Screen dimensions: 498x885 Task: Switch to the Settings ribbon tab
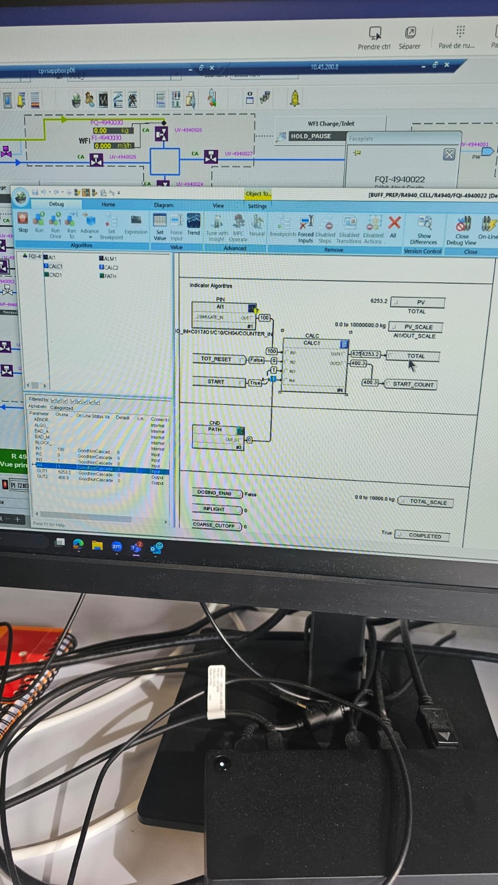[x=257, y=206]
